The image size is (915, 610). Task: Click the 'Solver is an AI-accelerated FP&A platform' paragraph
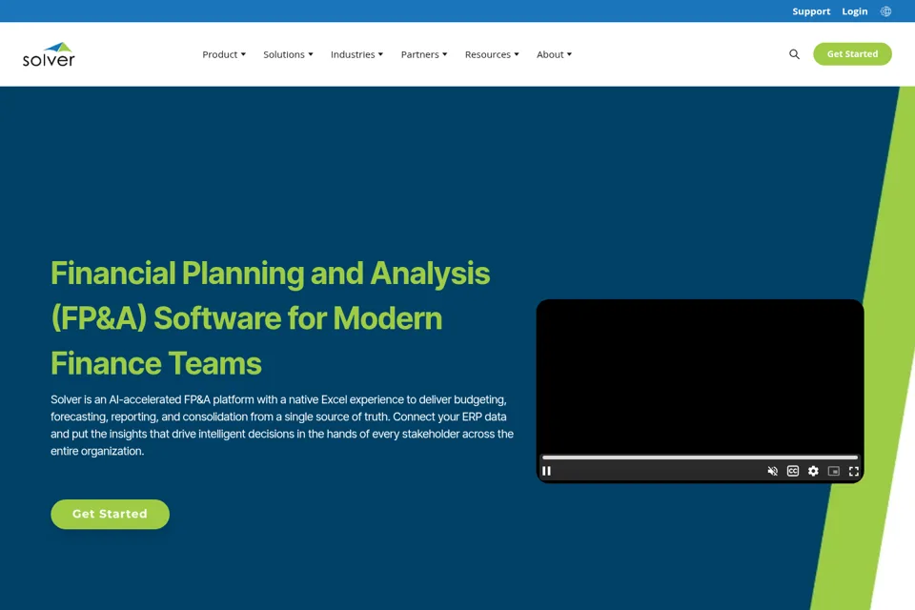click(282, 425)
